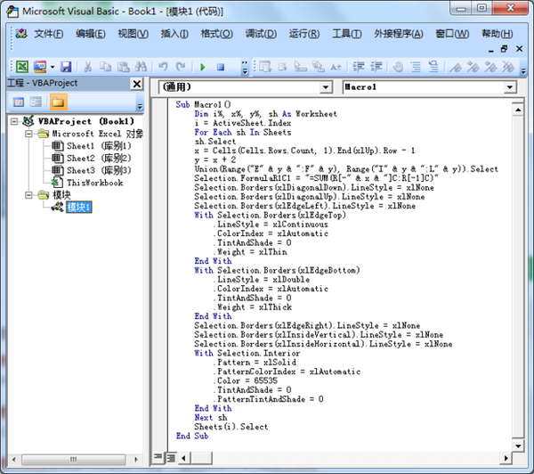Open the 帮助(H) menu

pos(498,34)
